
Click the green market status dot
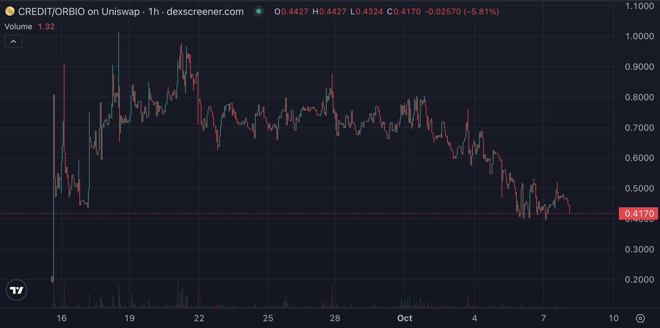(260, 12)
